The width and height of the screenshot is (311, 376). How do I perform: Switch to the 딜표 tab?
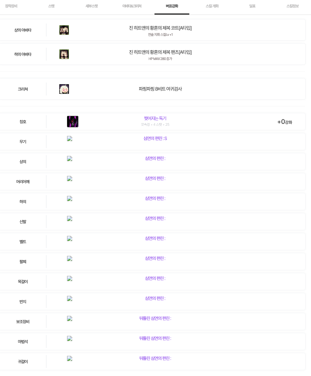pyautogui.click(x=252, y=6)
